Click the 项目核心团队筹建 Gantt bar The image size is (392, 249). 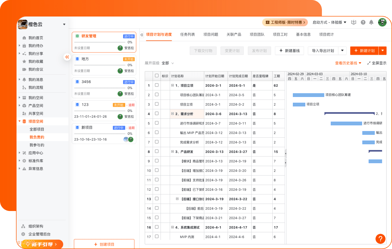point(308,95)
